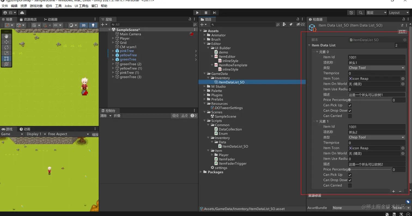The width and height of the screenshot is (412, 216).
Task: Toggle scene lighting bulb button
Action: (x=93, y=25)
